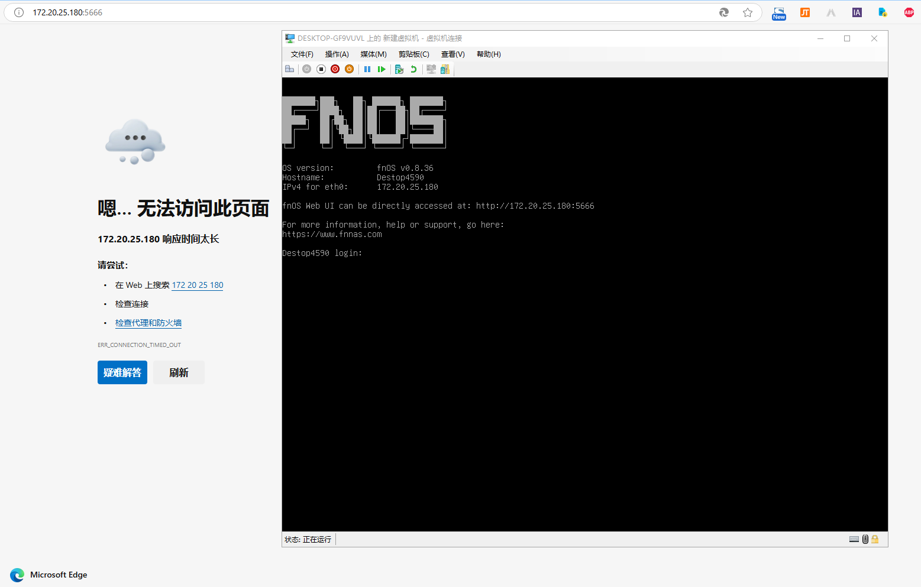Click the VM window title bar icon
921x587 pixels.
click(x=290, y=38)
